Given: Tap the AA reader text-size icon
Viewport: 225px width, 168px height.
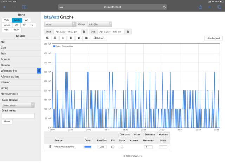Looking at the screenshot, I should click(x=61, y=7).
